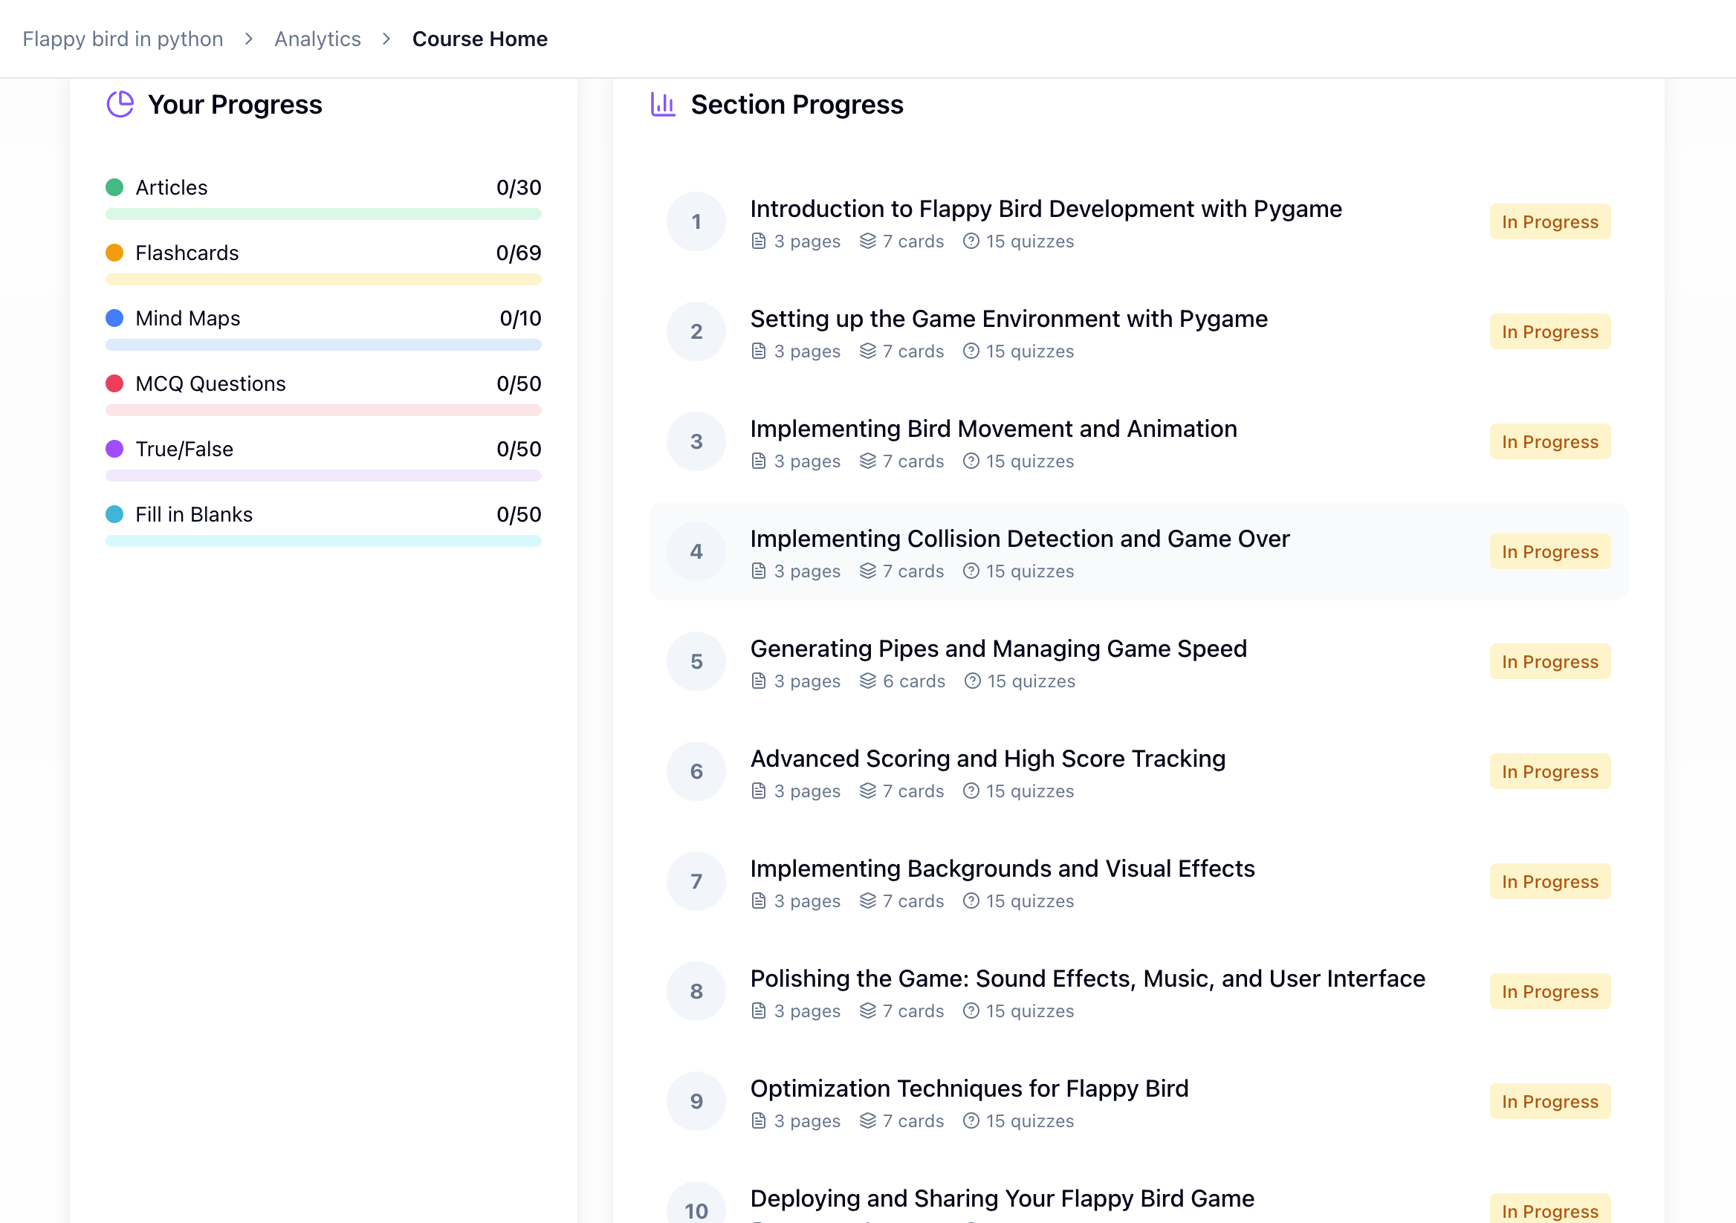Click the pie chart icon beside Your Progress
This screenshot has width=1736, height=1223.
[120, 104]
